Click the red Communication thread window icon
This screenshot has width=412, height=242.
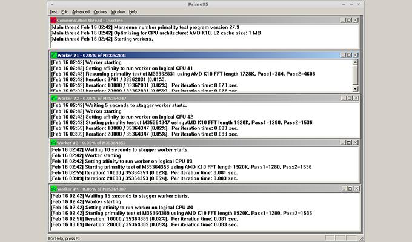[x=53, y=20]
